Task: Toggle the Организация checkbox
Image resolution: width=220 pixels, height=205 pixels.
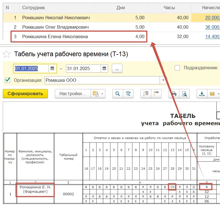Action: [8, 80]
